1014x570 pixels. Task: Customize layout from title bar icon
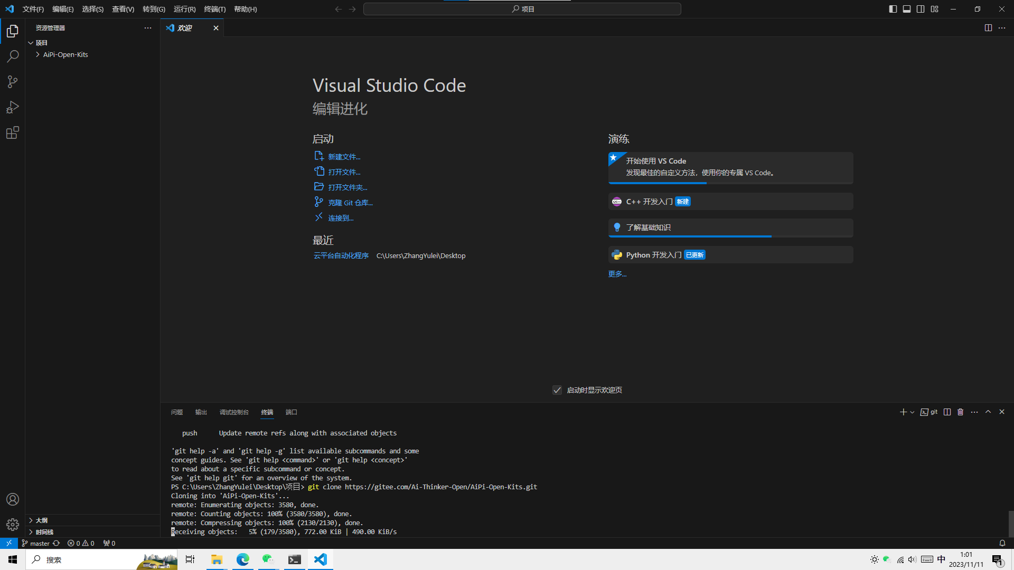[935, 9]
